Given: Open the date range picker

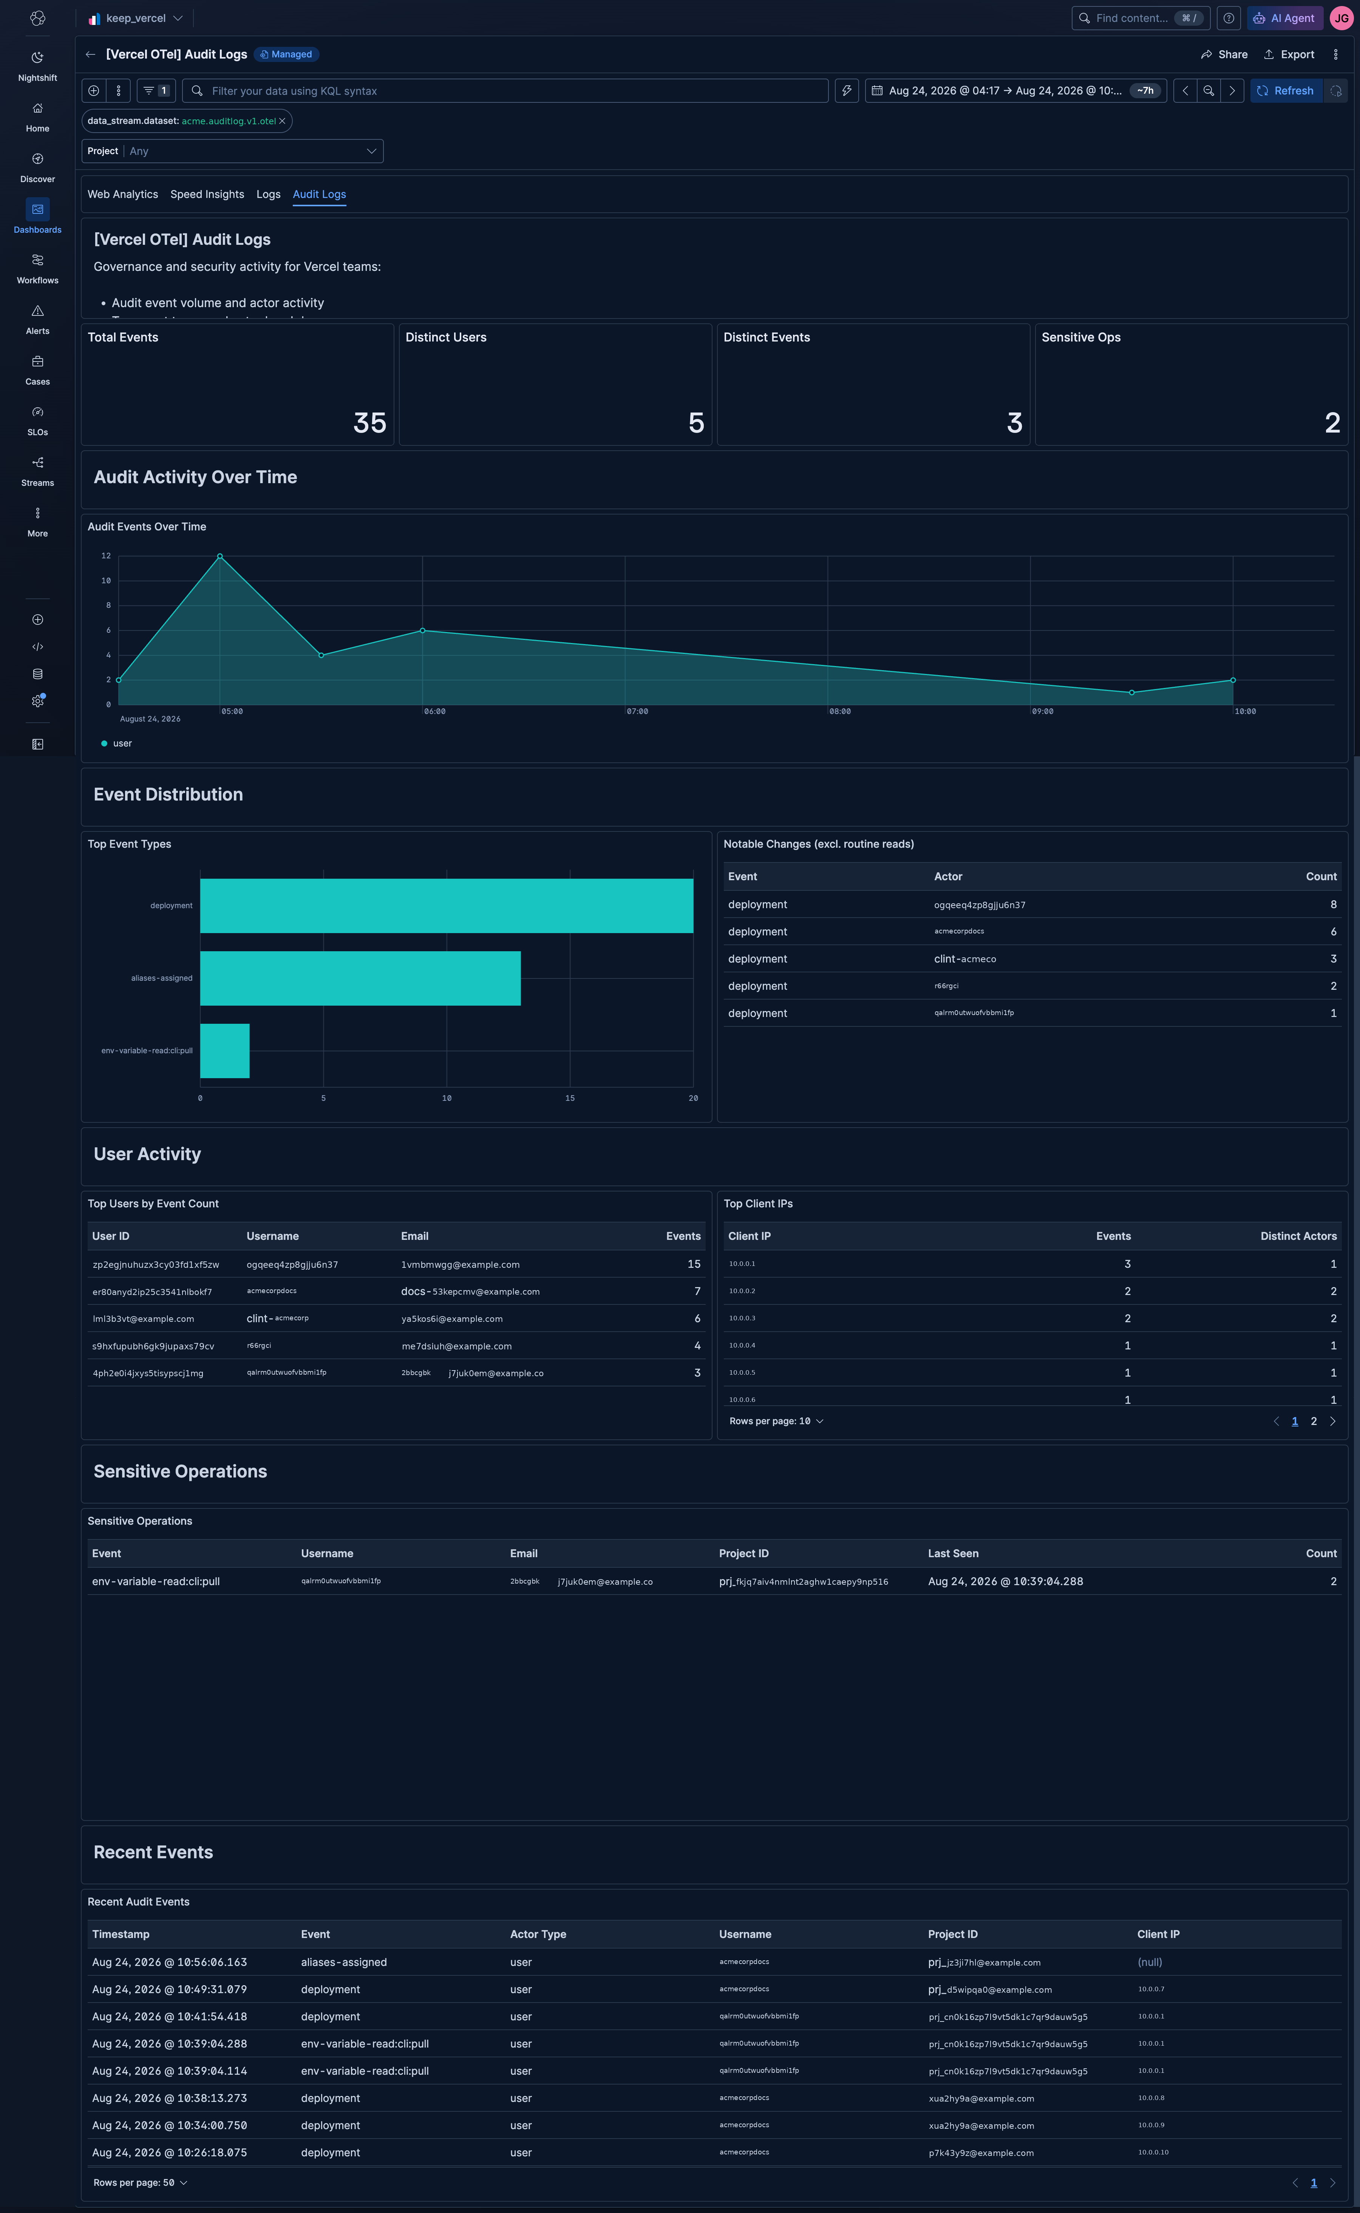Looking at the screenshot, I should (x=1015, y=91).
